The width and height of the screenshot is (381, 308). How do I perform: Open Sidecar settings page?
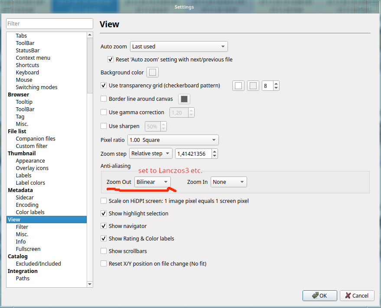25,197
